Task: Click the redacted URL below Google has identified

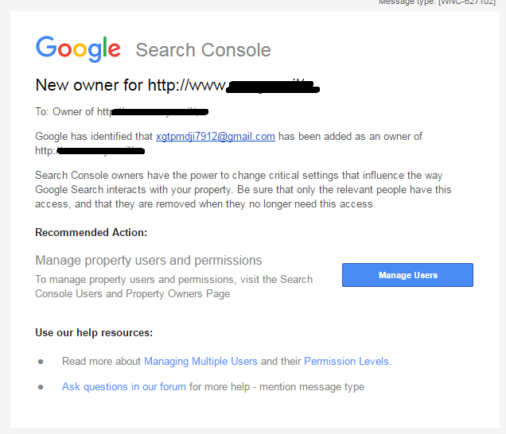Action: pos(100,150)
